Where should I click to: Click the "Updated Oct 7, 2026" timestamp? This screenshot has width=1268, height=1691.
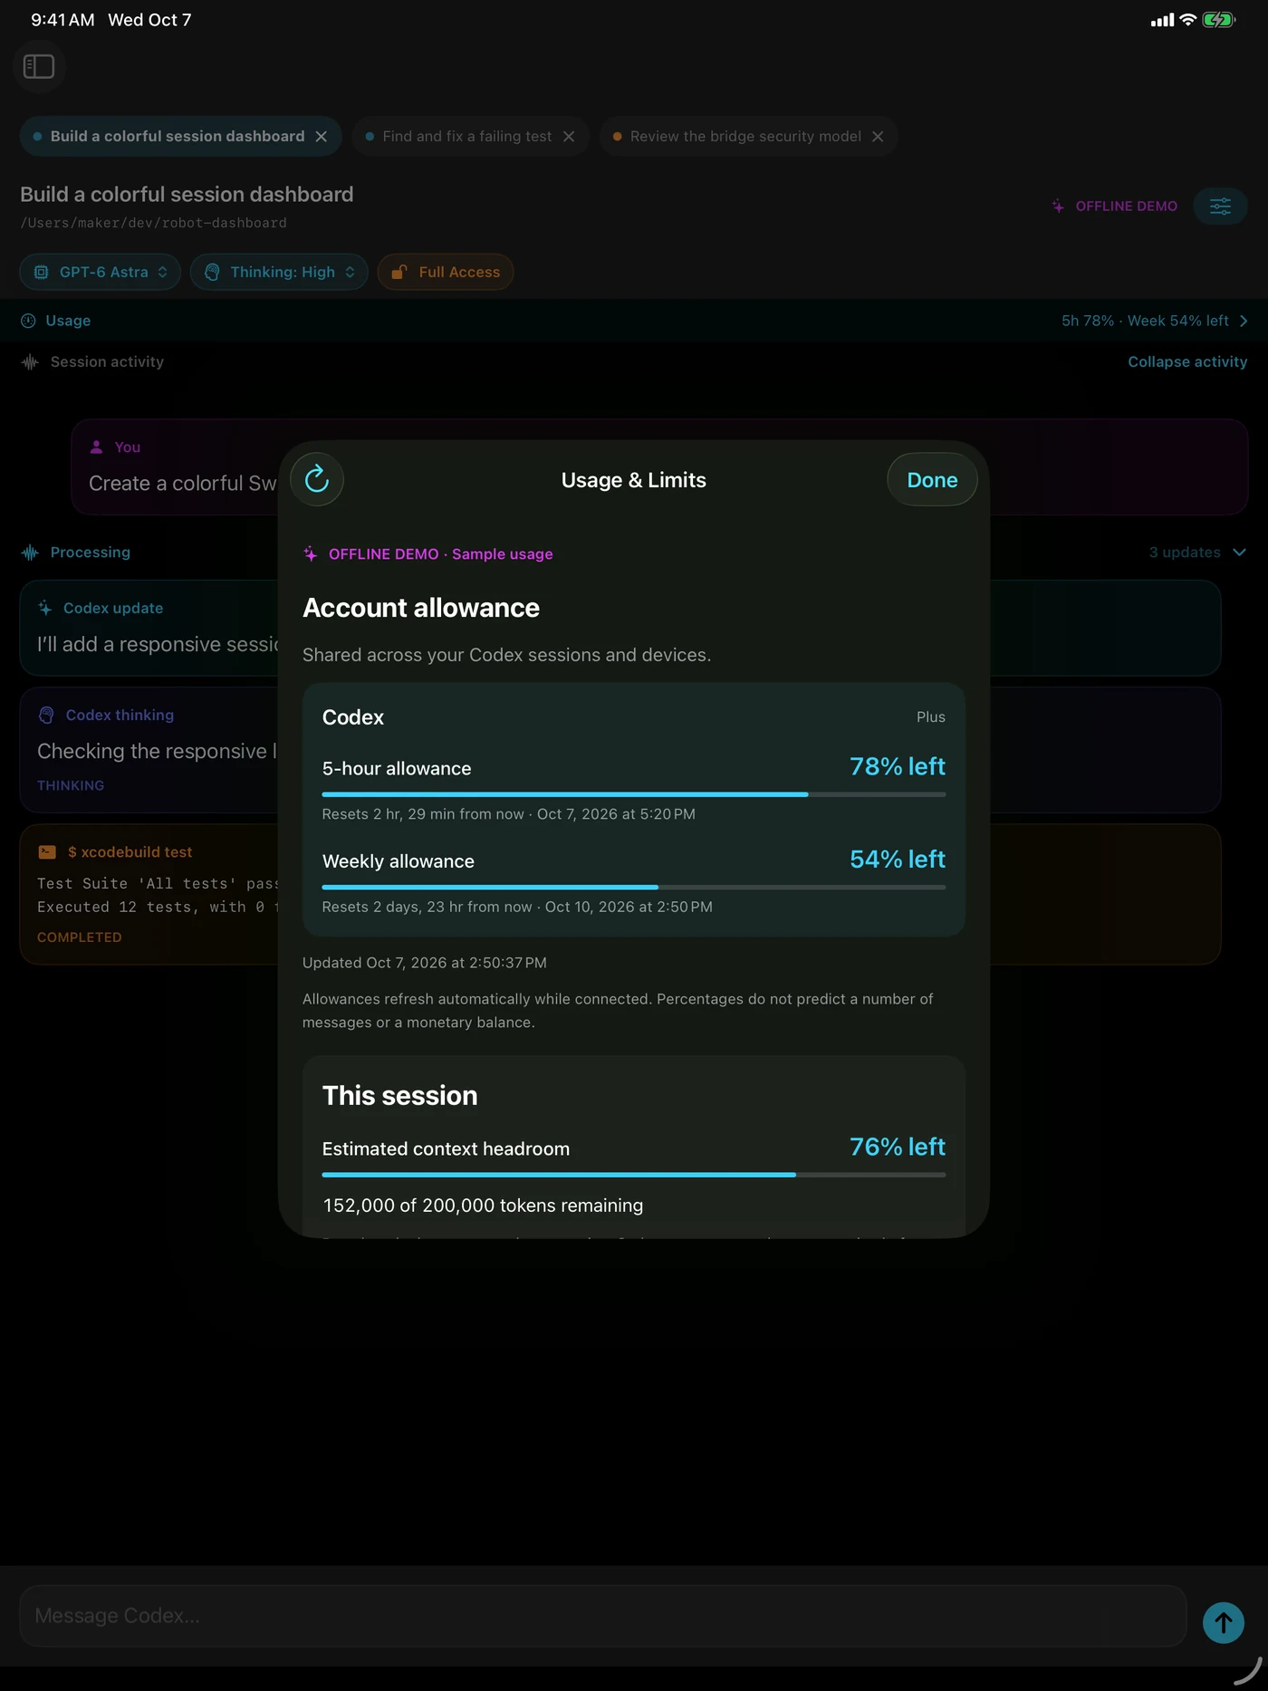[x=424, y=963]
